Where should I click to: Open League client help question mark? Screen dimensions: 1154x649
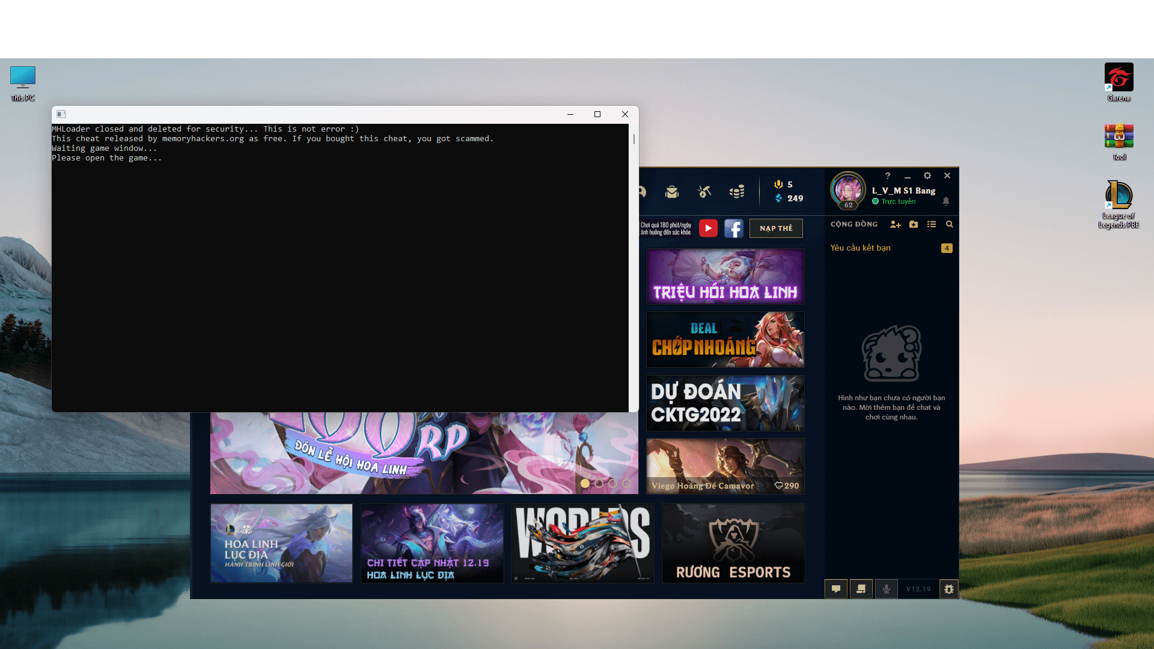888,175
